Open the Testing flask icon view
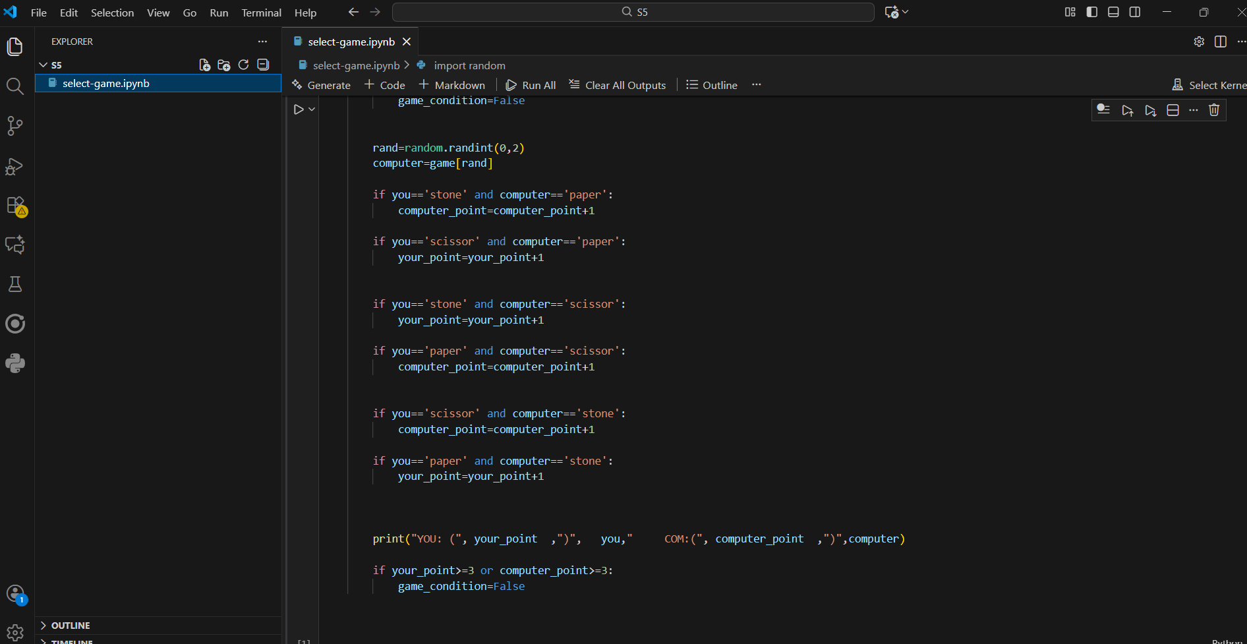This screenshot has height=644, width=1247. point(14,284)
